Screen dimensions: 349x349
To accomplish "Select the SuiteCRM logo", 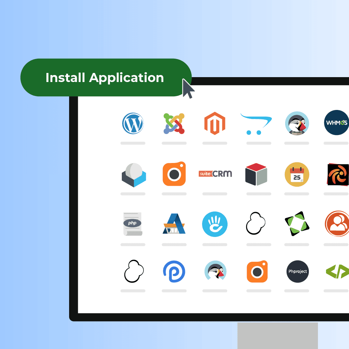I will [x=215, y=173].
